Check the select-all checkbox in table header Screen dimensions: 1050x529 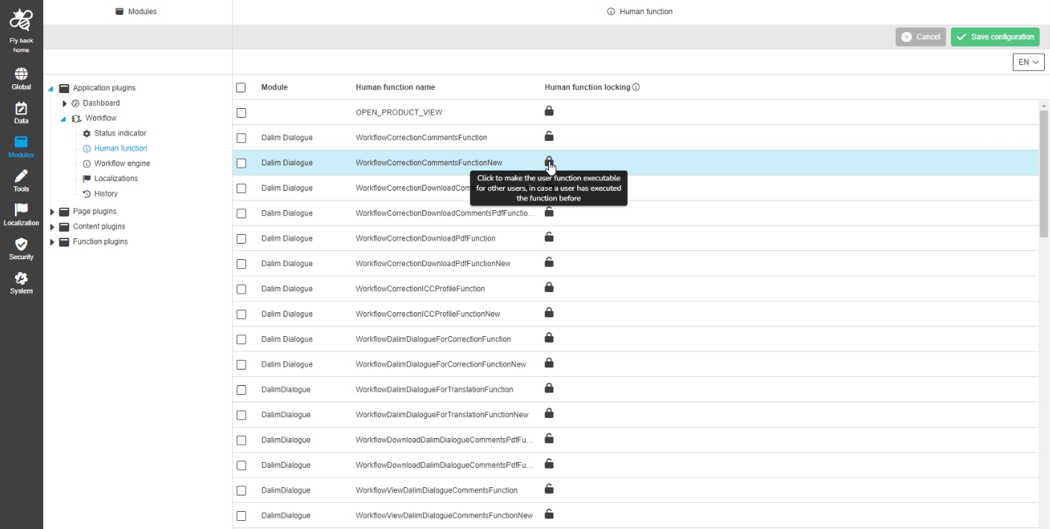pos(241,87)
